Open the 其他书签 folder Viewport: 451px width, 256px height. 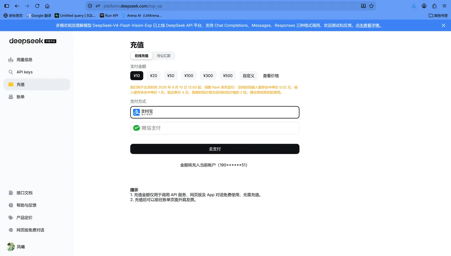pyautogui.click(x=438, y=15)
